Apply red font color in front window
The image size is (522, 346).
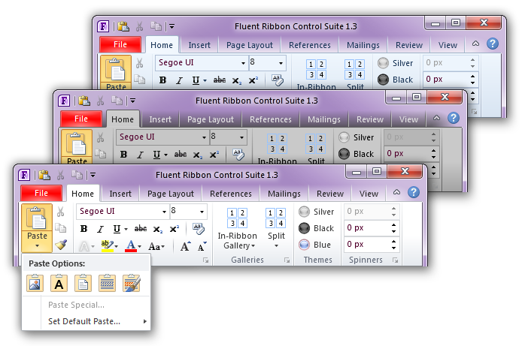click(131, 246)
